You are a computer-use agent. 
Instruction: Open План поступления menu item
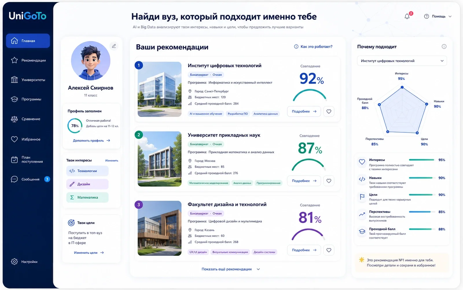tap(28, 160)
